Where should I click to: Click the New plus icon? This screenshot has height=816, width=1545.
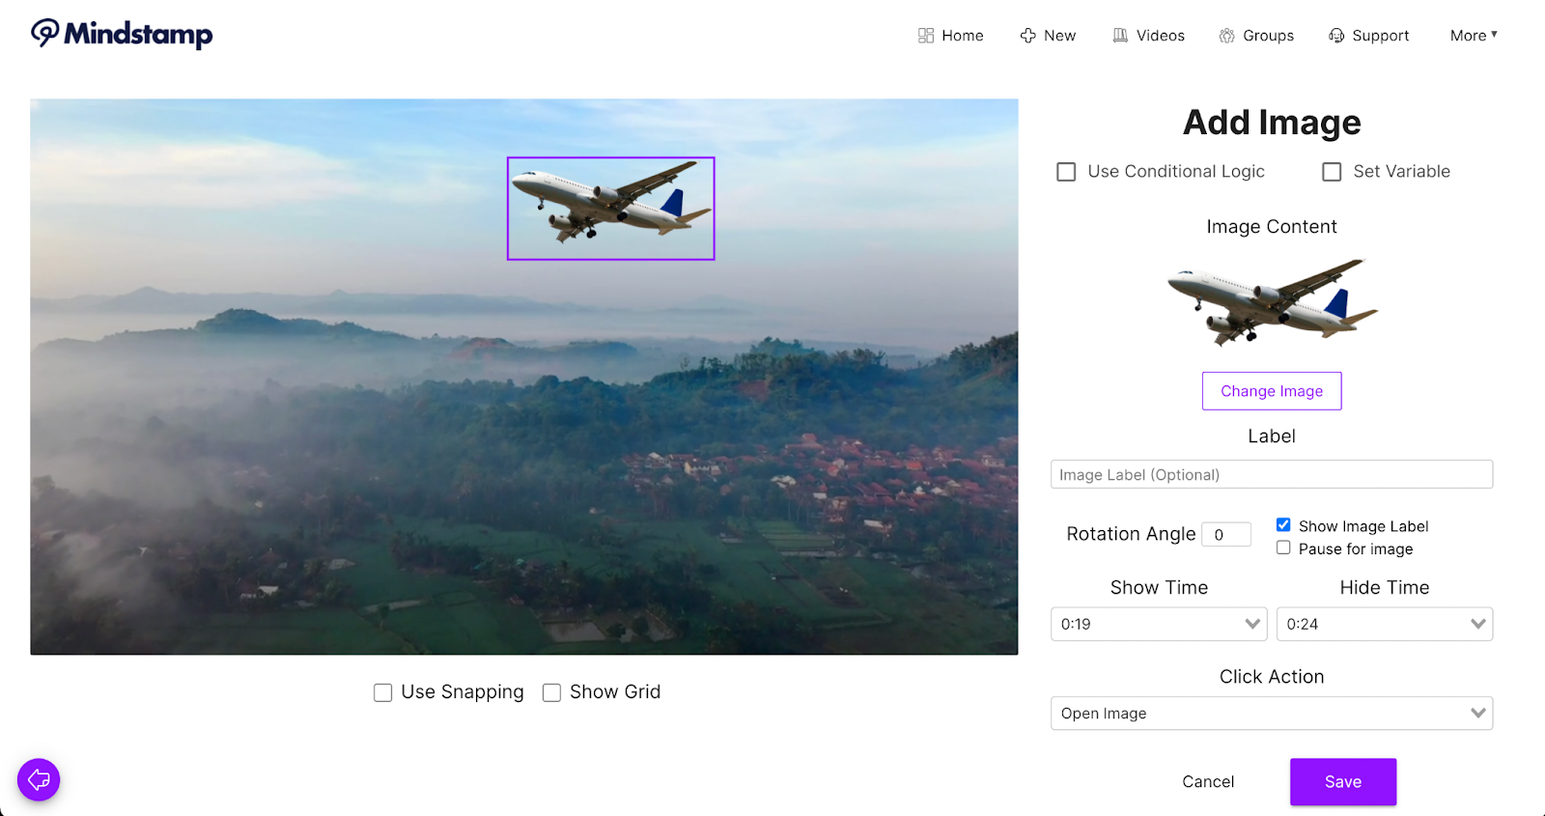[x=1028, y=36]
